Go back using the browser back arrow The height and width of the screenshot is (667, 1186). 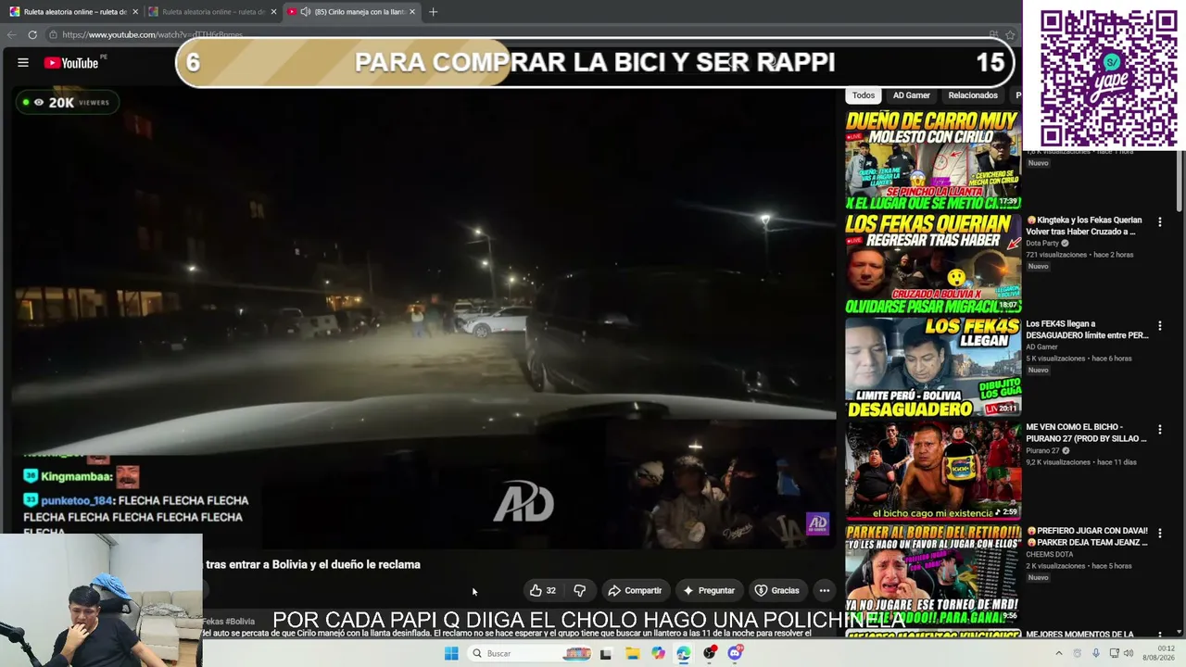click(x=12, y=35)
